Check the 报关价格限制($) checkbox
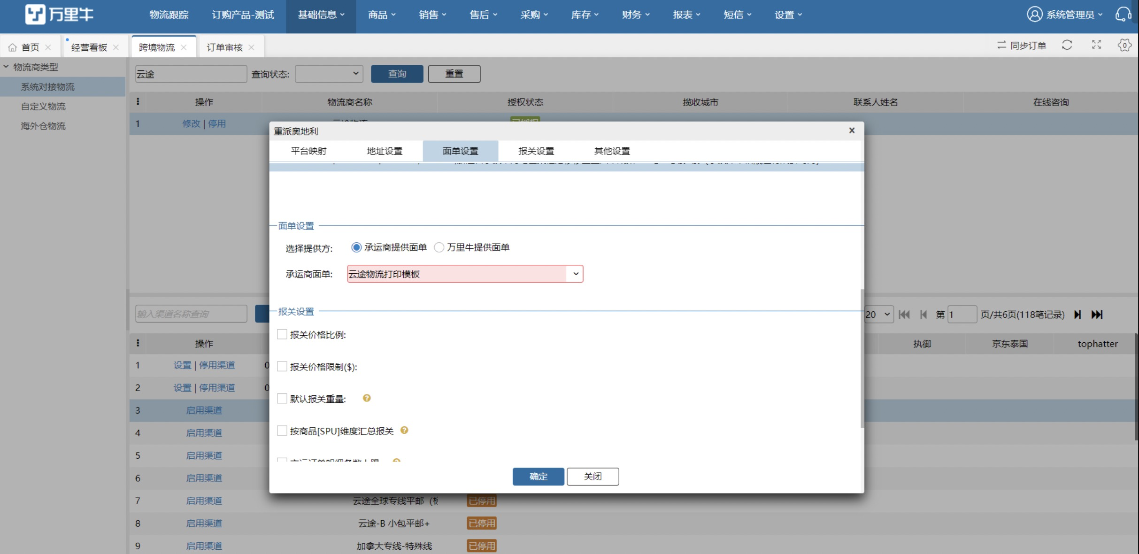Image resolution: width=1139 pixels, height=554 pixels. pyautogui.click(x=282, y=366)
